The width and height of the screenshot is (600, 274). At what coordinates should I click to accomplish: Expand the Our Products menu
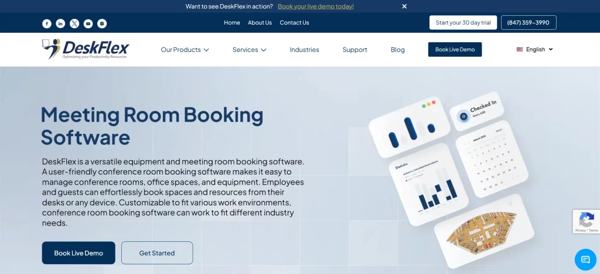[185, 50]
